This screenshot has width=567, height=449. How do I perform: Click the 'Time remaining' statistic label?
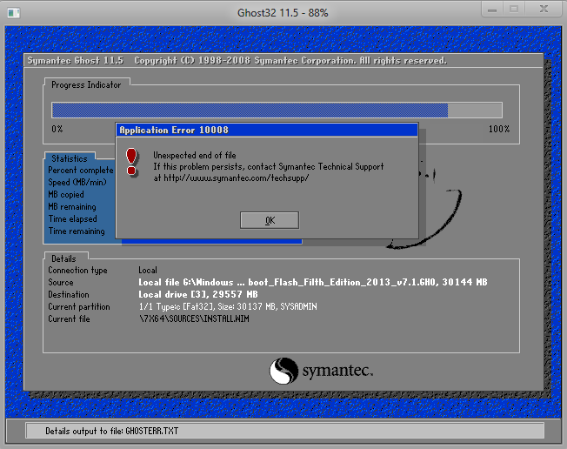pyautogui.click(x=77, y=231)
